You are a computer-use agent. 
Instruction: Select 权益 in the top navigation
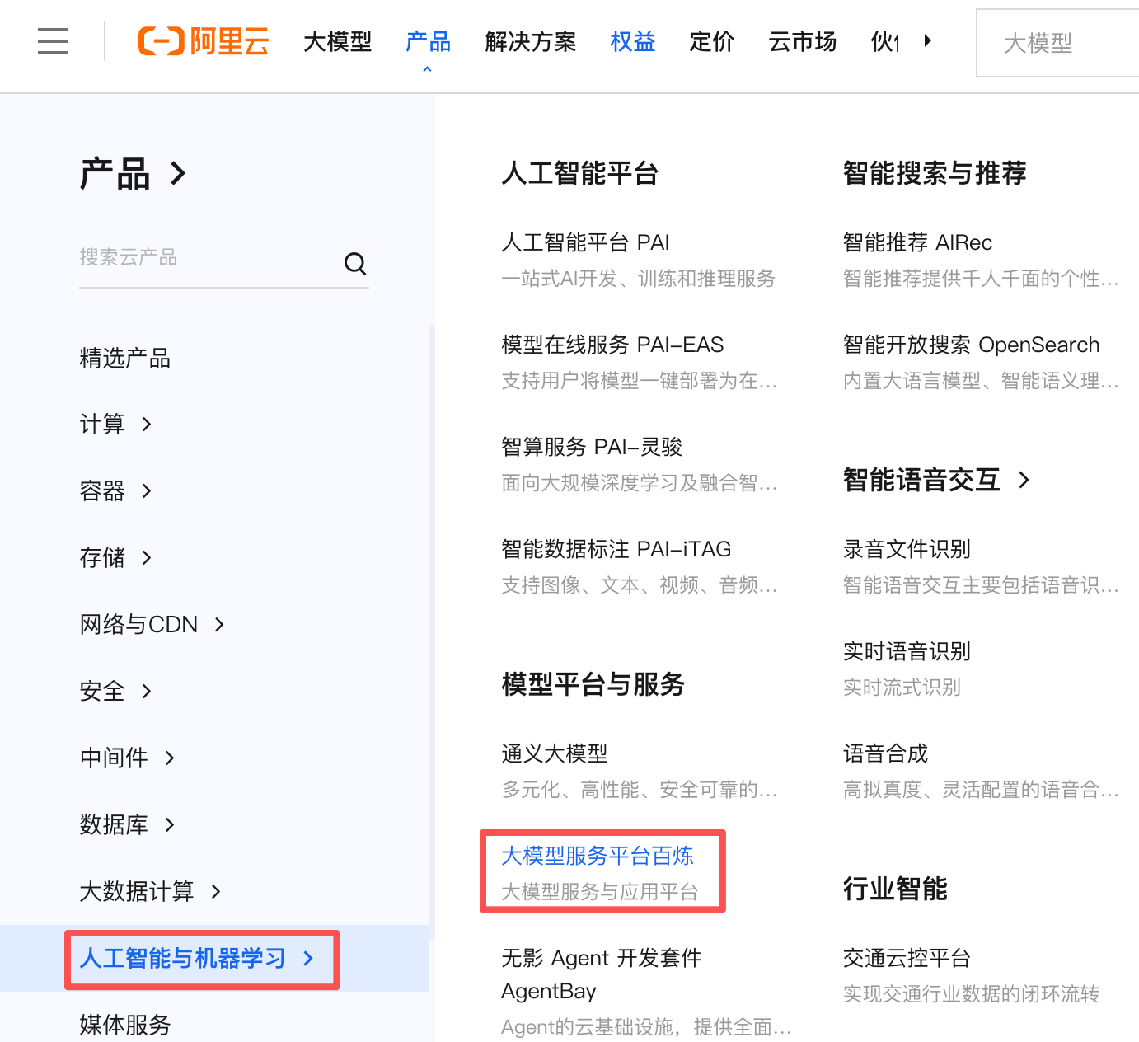point(633,41)
